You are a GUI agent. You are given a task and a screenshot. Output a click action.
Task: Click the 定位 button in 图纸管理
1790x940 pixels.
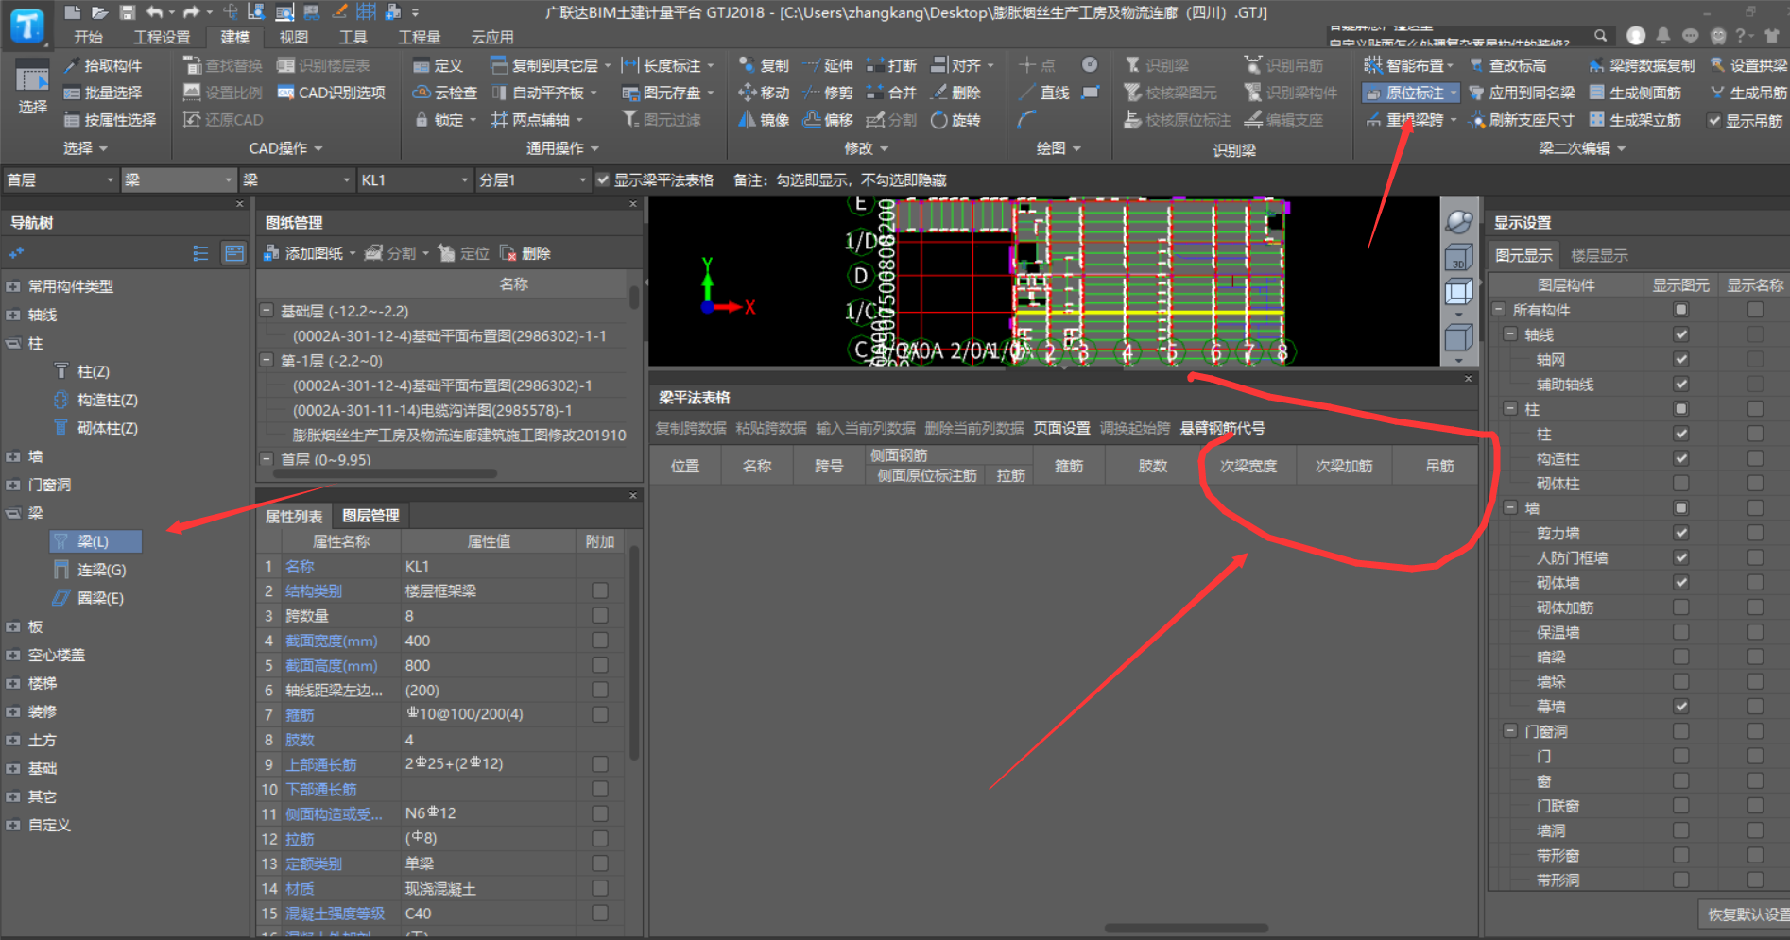click(x=464, y=253)
